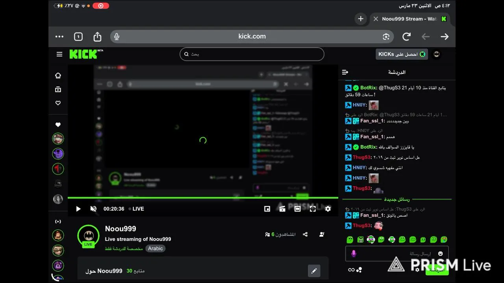Share the Noou999 stream
Image resolution: width=504 pixels, height=283 pixels.
tap(305, 234)
